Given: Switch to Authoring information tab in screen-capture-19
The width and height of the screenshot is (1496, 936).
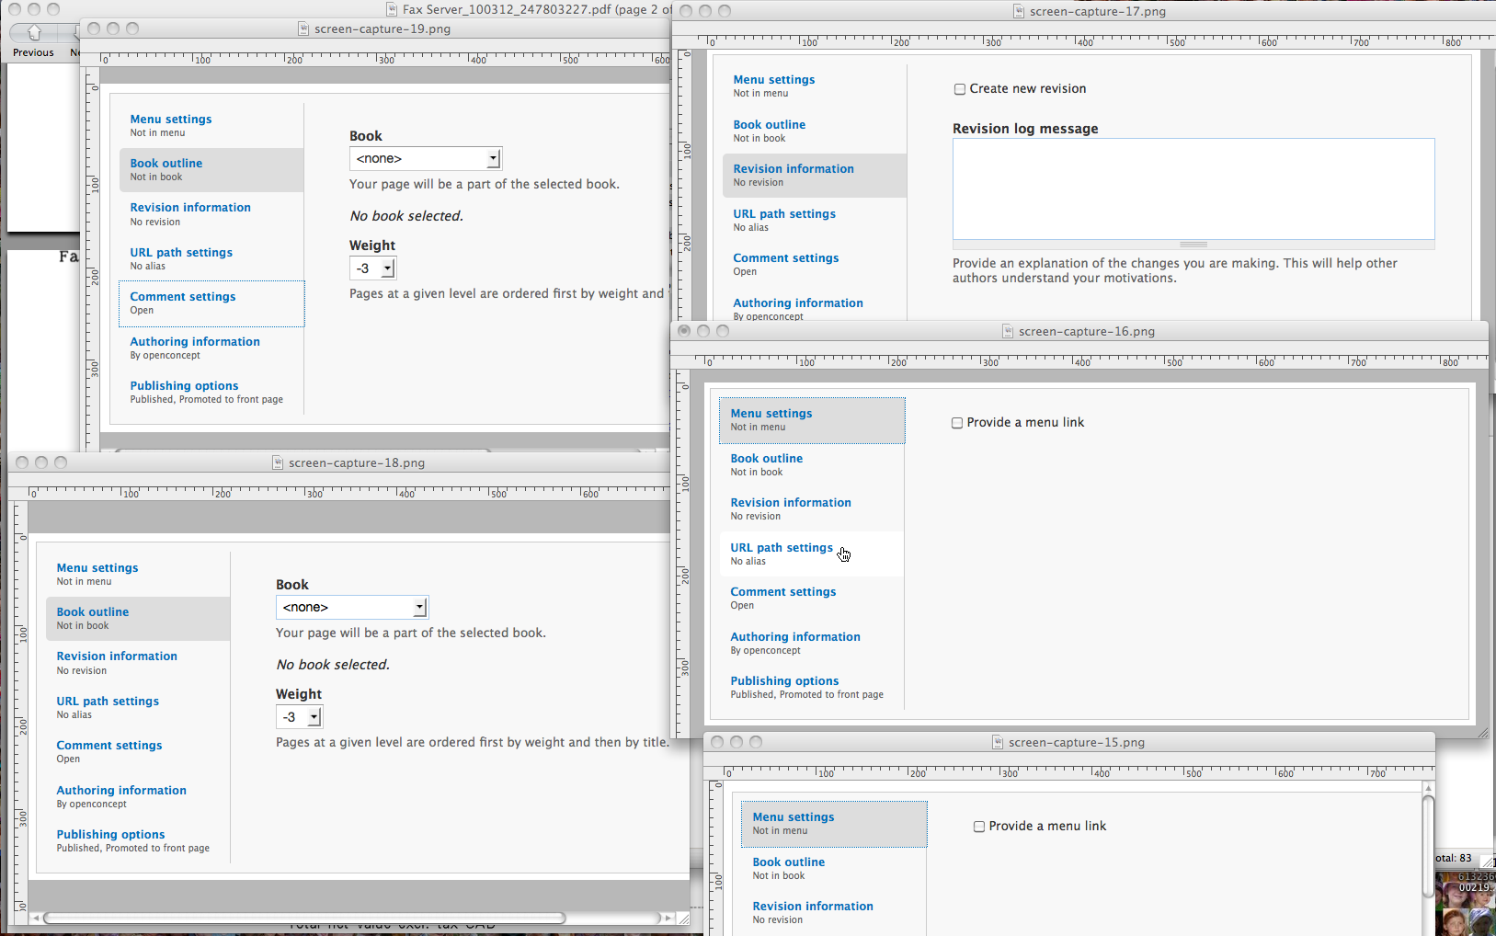Looking at the screenshot, I should point(211,348).
